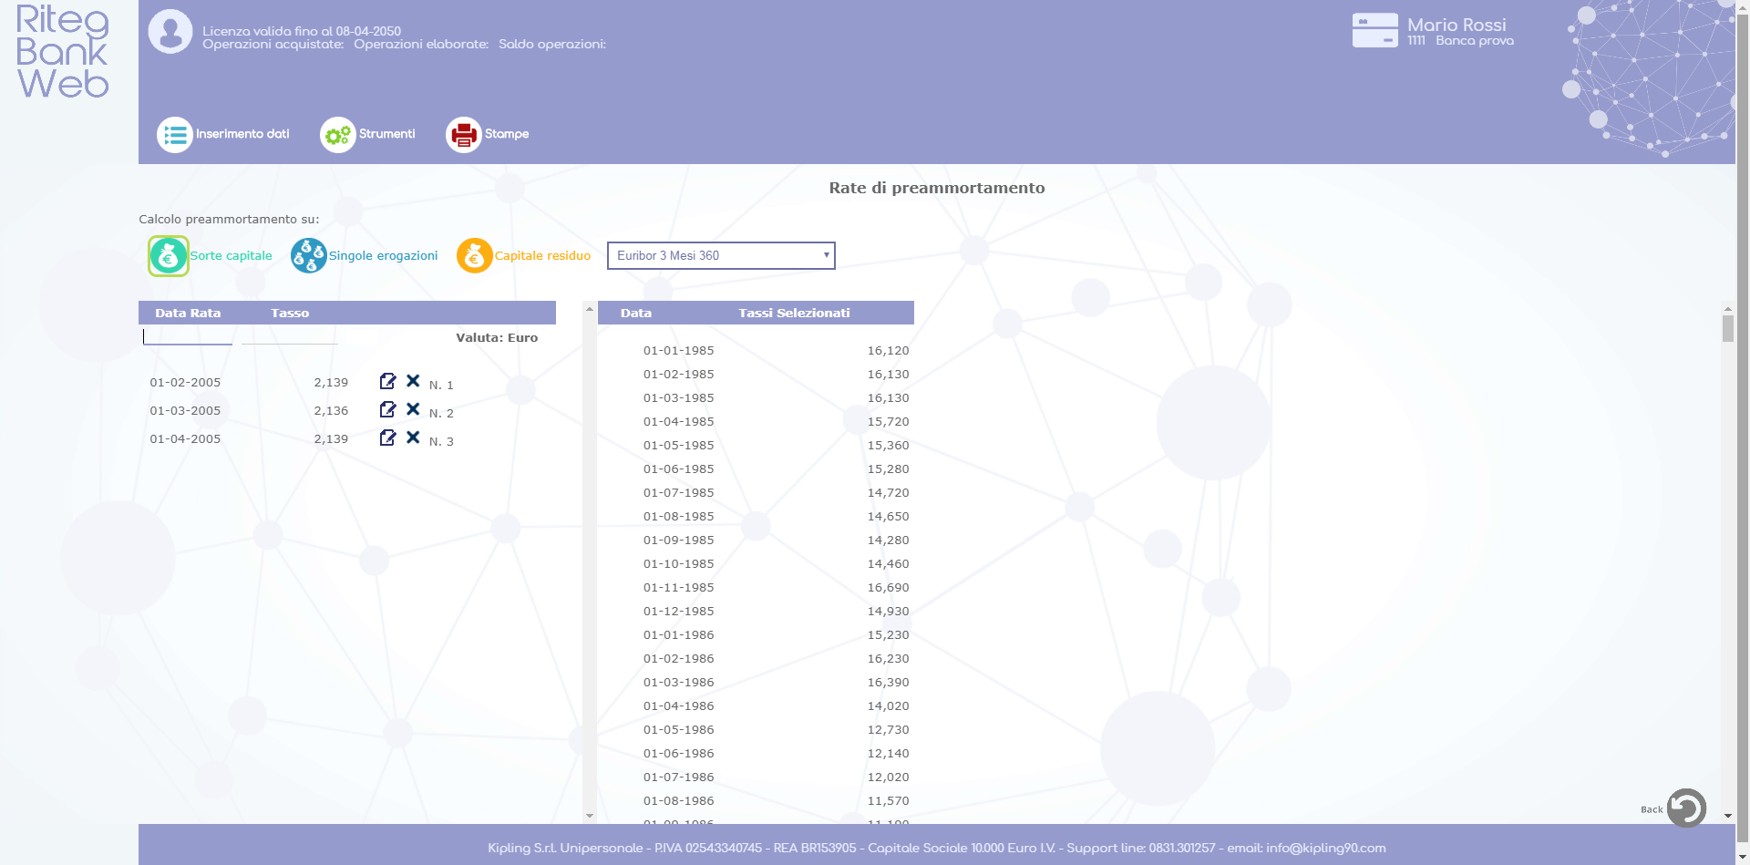Delete installment N. 1 with X icon
This screenshot has height=865, width=1750.
point(413,381)
